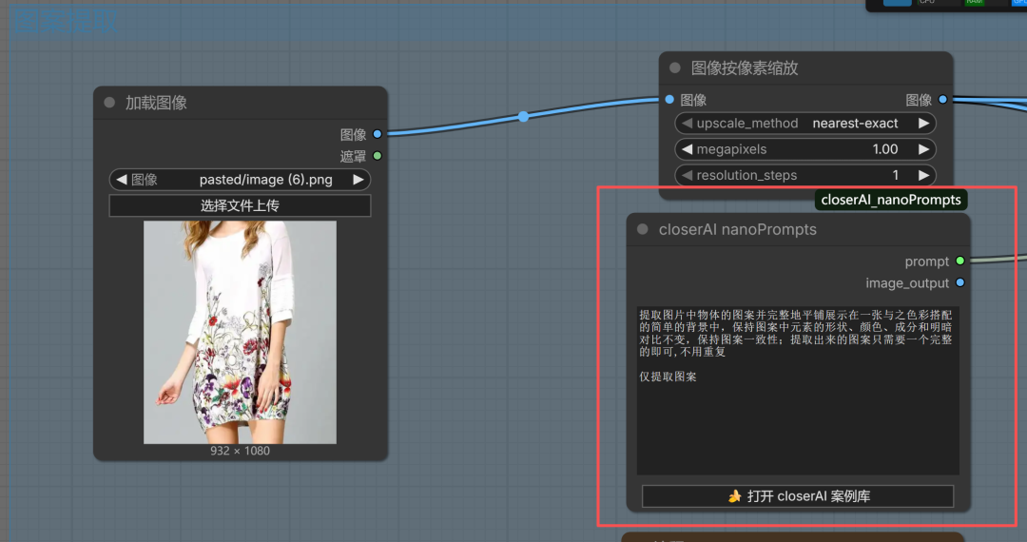
Task: Switch to next image file with right arrow
Action: (358, 180)
